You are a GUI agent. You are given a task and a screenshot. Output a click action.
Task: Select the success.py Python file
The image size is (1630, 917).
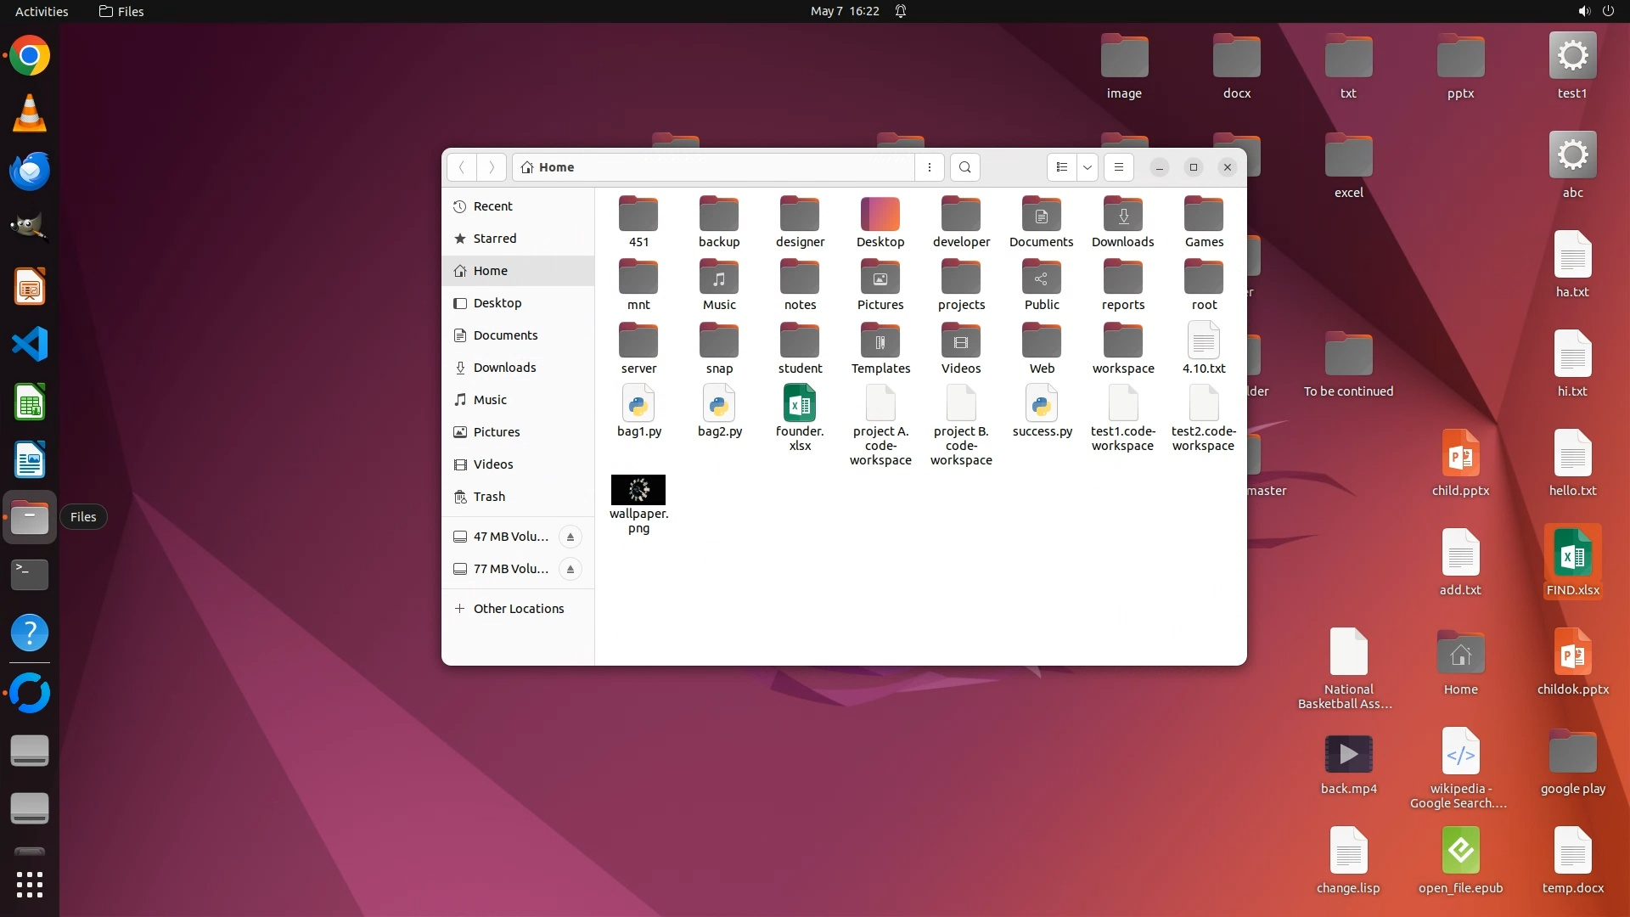pyautogui.click(x=1042, y=405)
